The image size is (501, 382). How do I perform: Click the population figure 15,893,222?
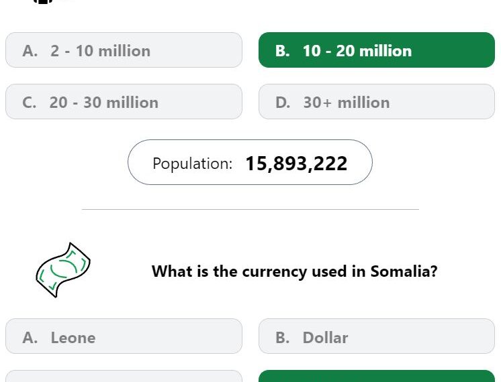pos(296,164)
